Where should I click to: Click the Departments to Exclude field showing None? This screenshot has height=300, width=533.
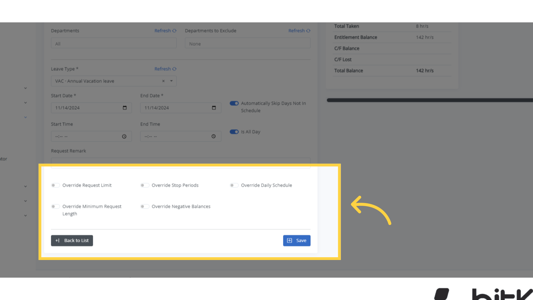pyautogui.click(x=247, y=43)
